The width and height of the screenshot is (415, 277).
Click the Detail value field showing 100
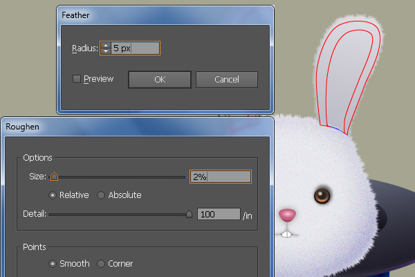[x=219, y=214]
